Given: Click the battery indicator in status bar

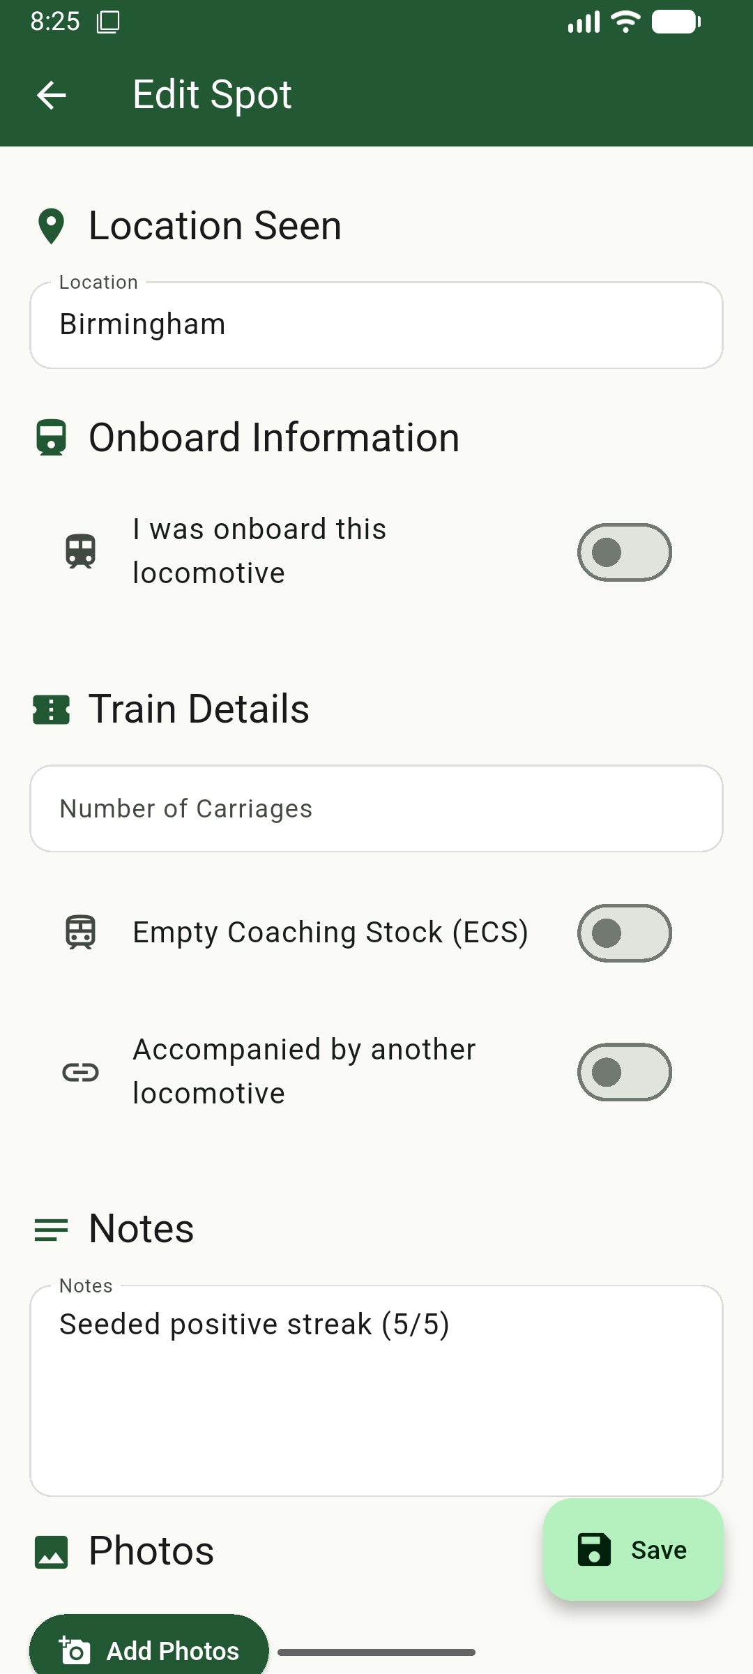Looking at the screenshot, I should point(676,22).
